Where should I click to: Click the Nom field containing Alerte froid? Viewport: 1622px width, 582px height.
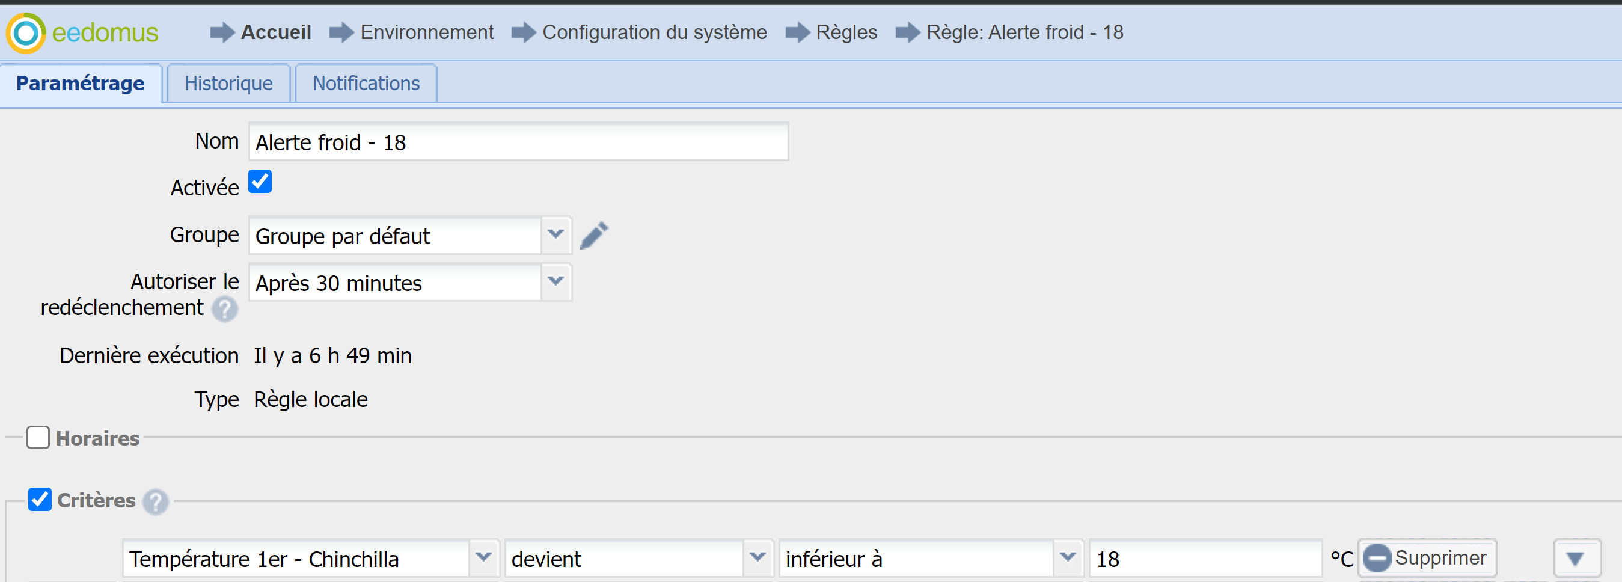(x=518, y=142)
